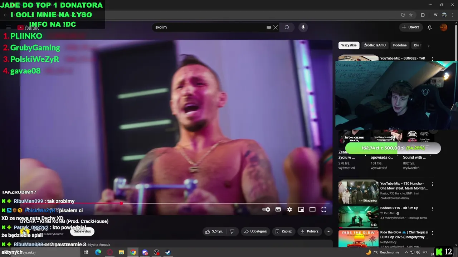
Task: Open OBS Studio from the taskbar
Action: pyautogui.click(x=156, y=252)
